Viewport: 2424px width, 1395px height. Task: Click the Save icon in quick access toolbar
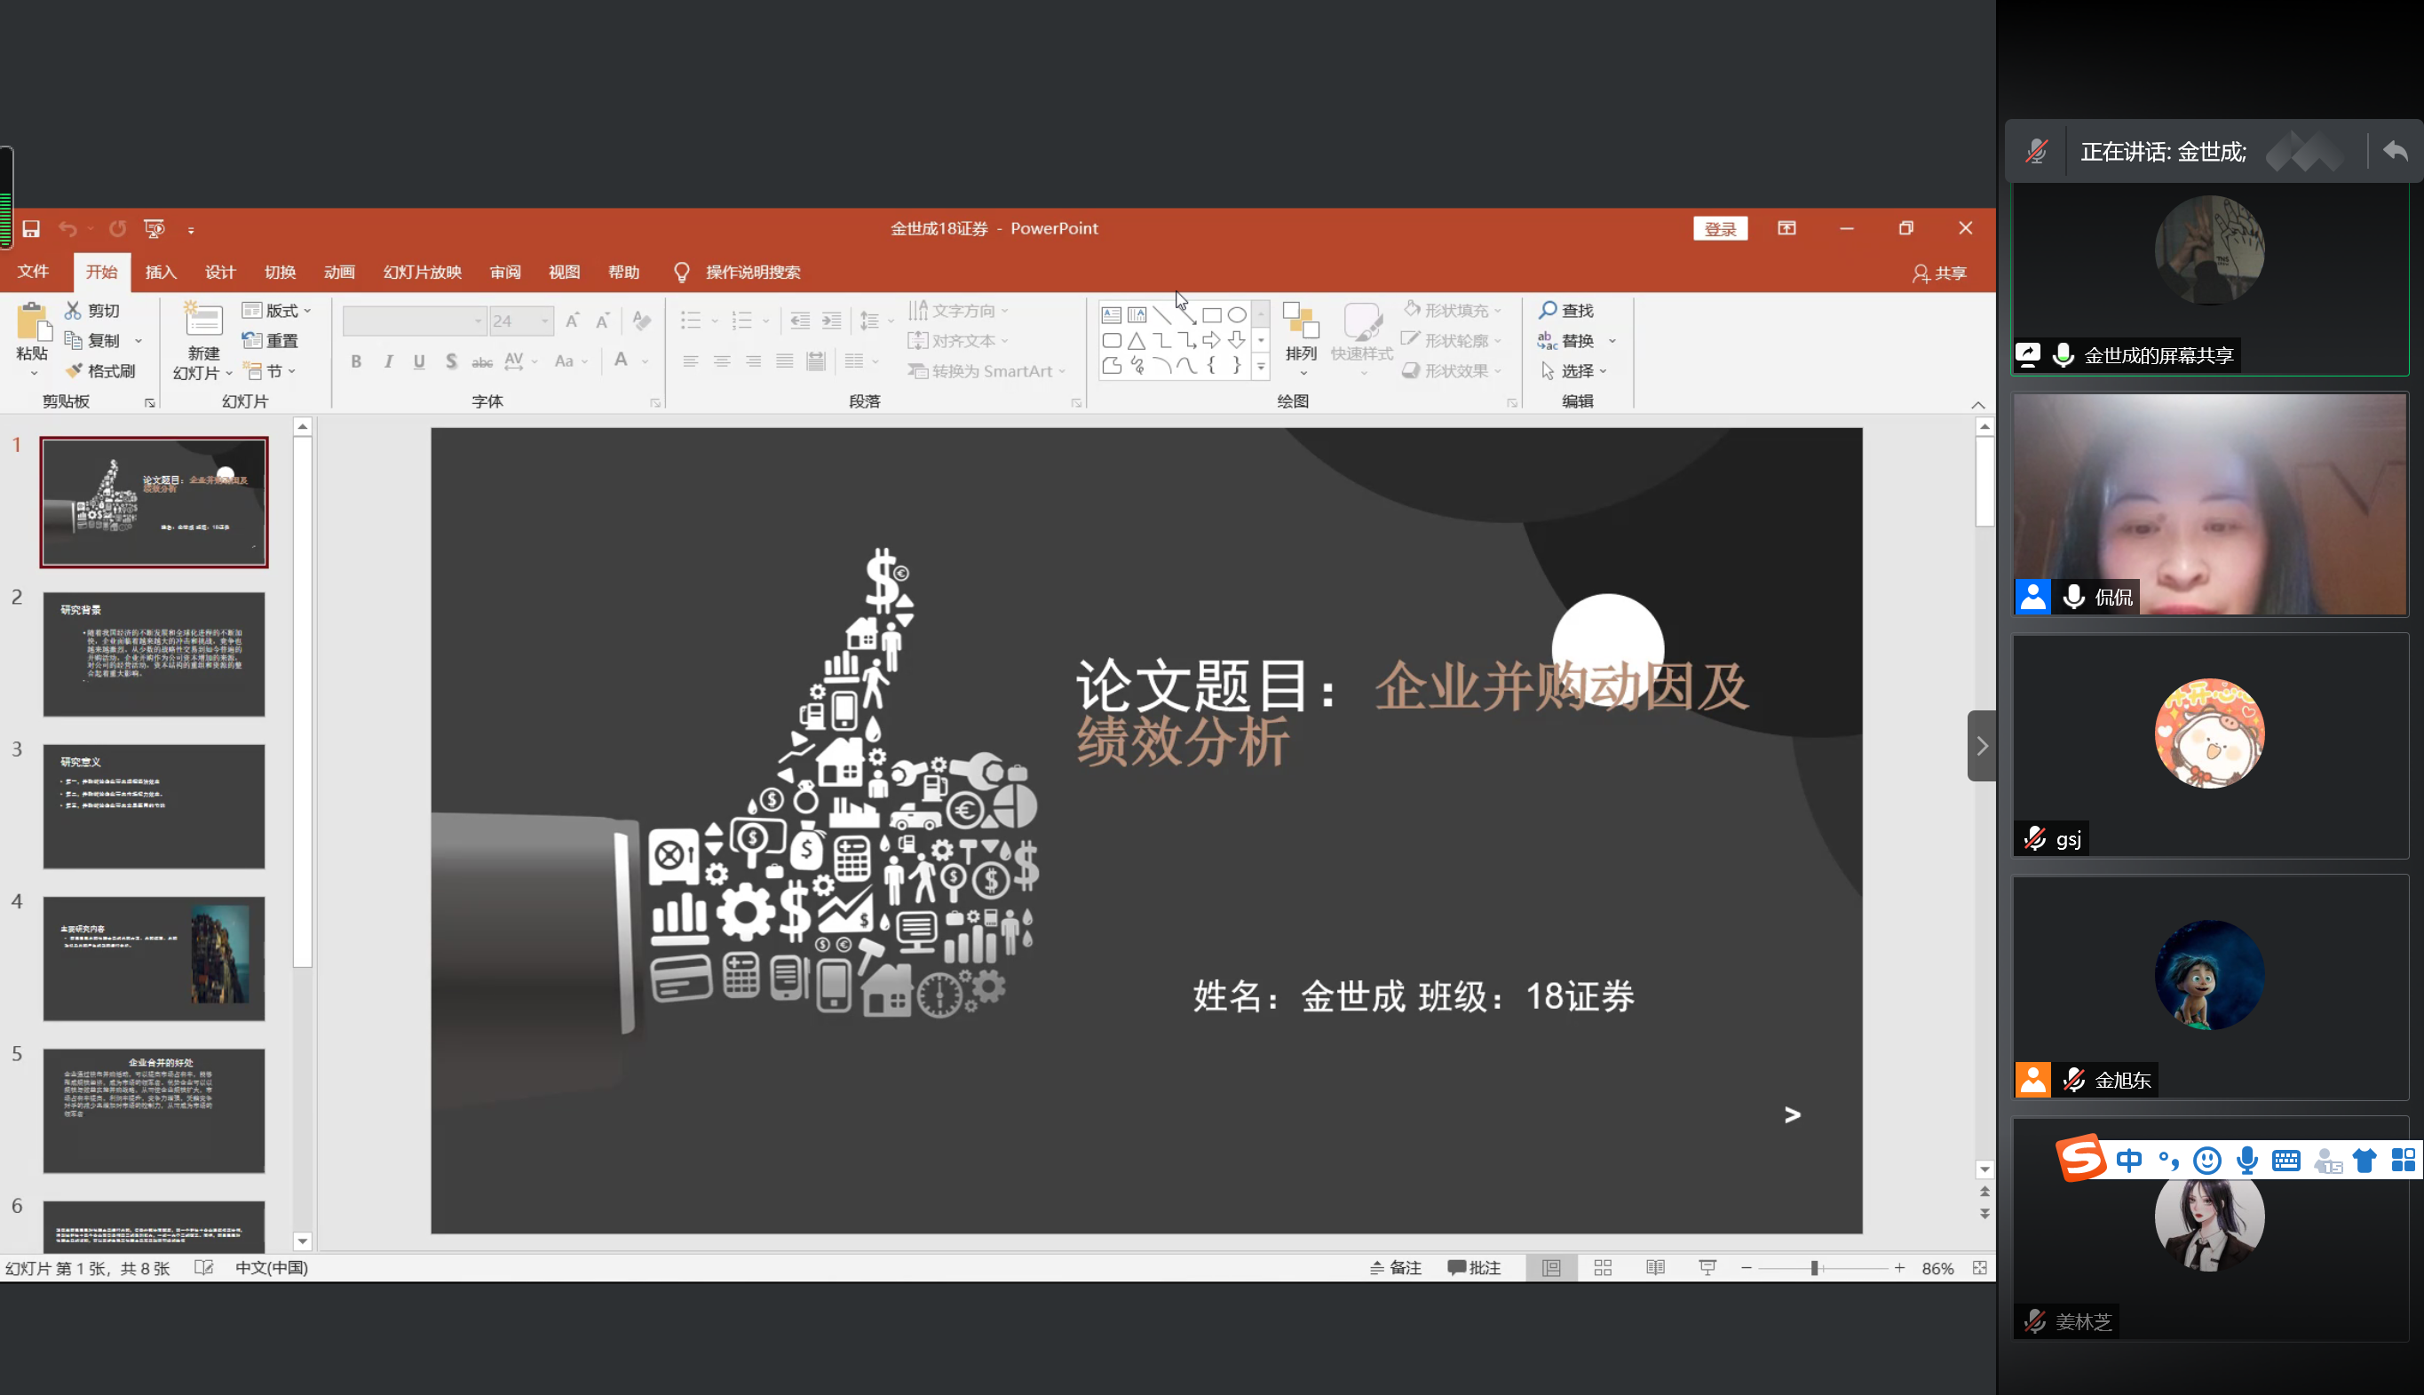pyautogui.click(x=31, y=229)
